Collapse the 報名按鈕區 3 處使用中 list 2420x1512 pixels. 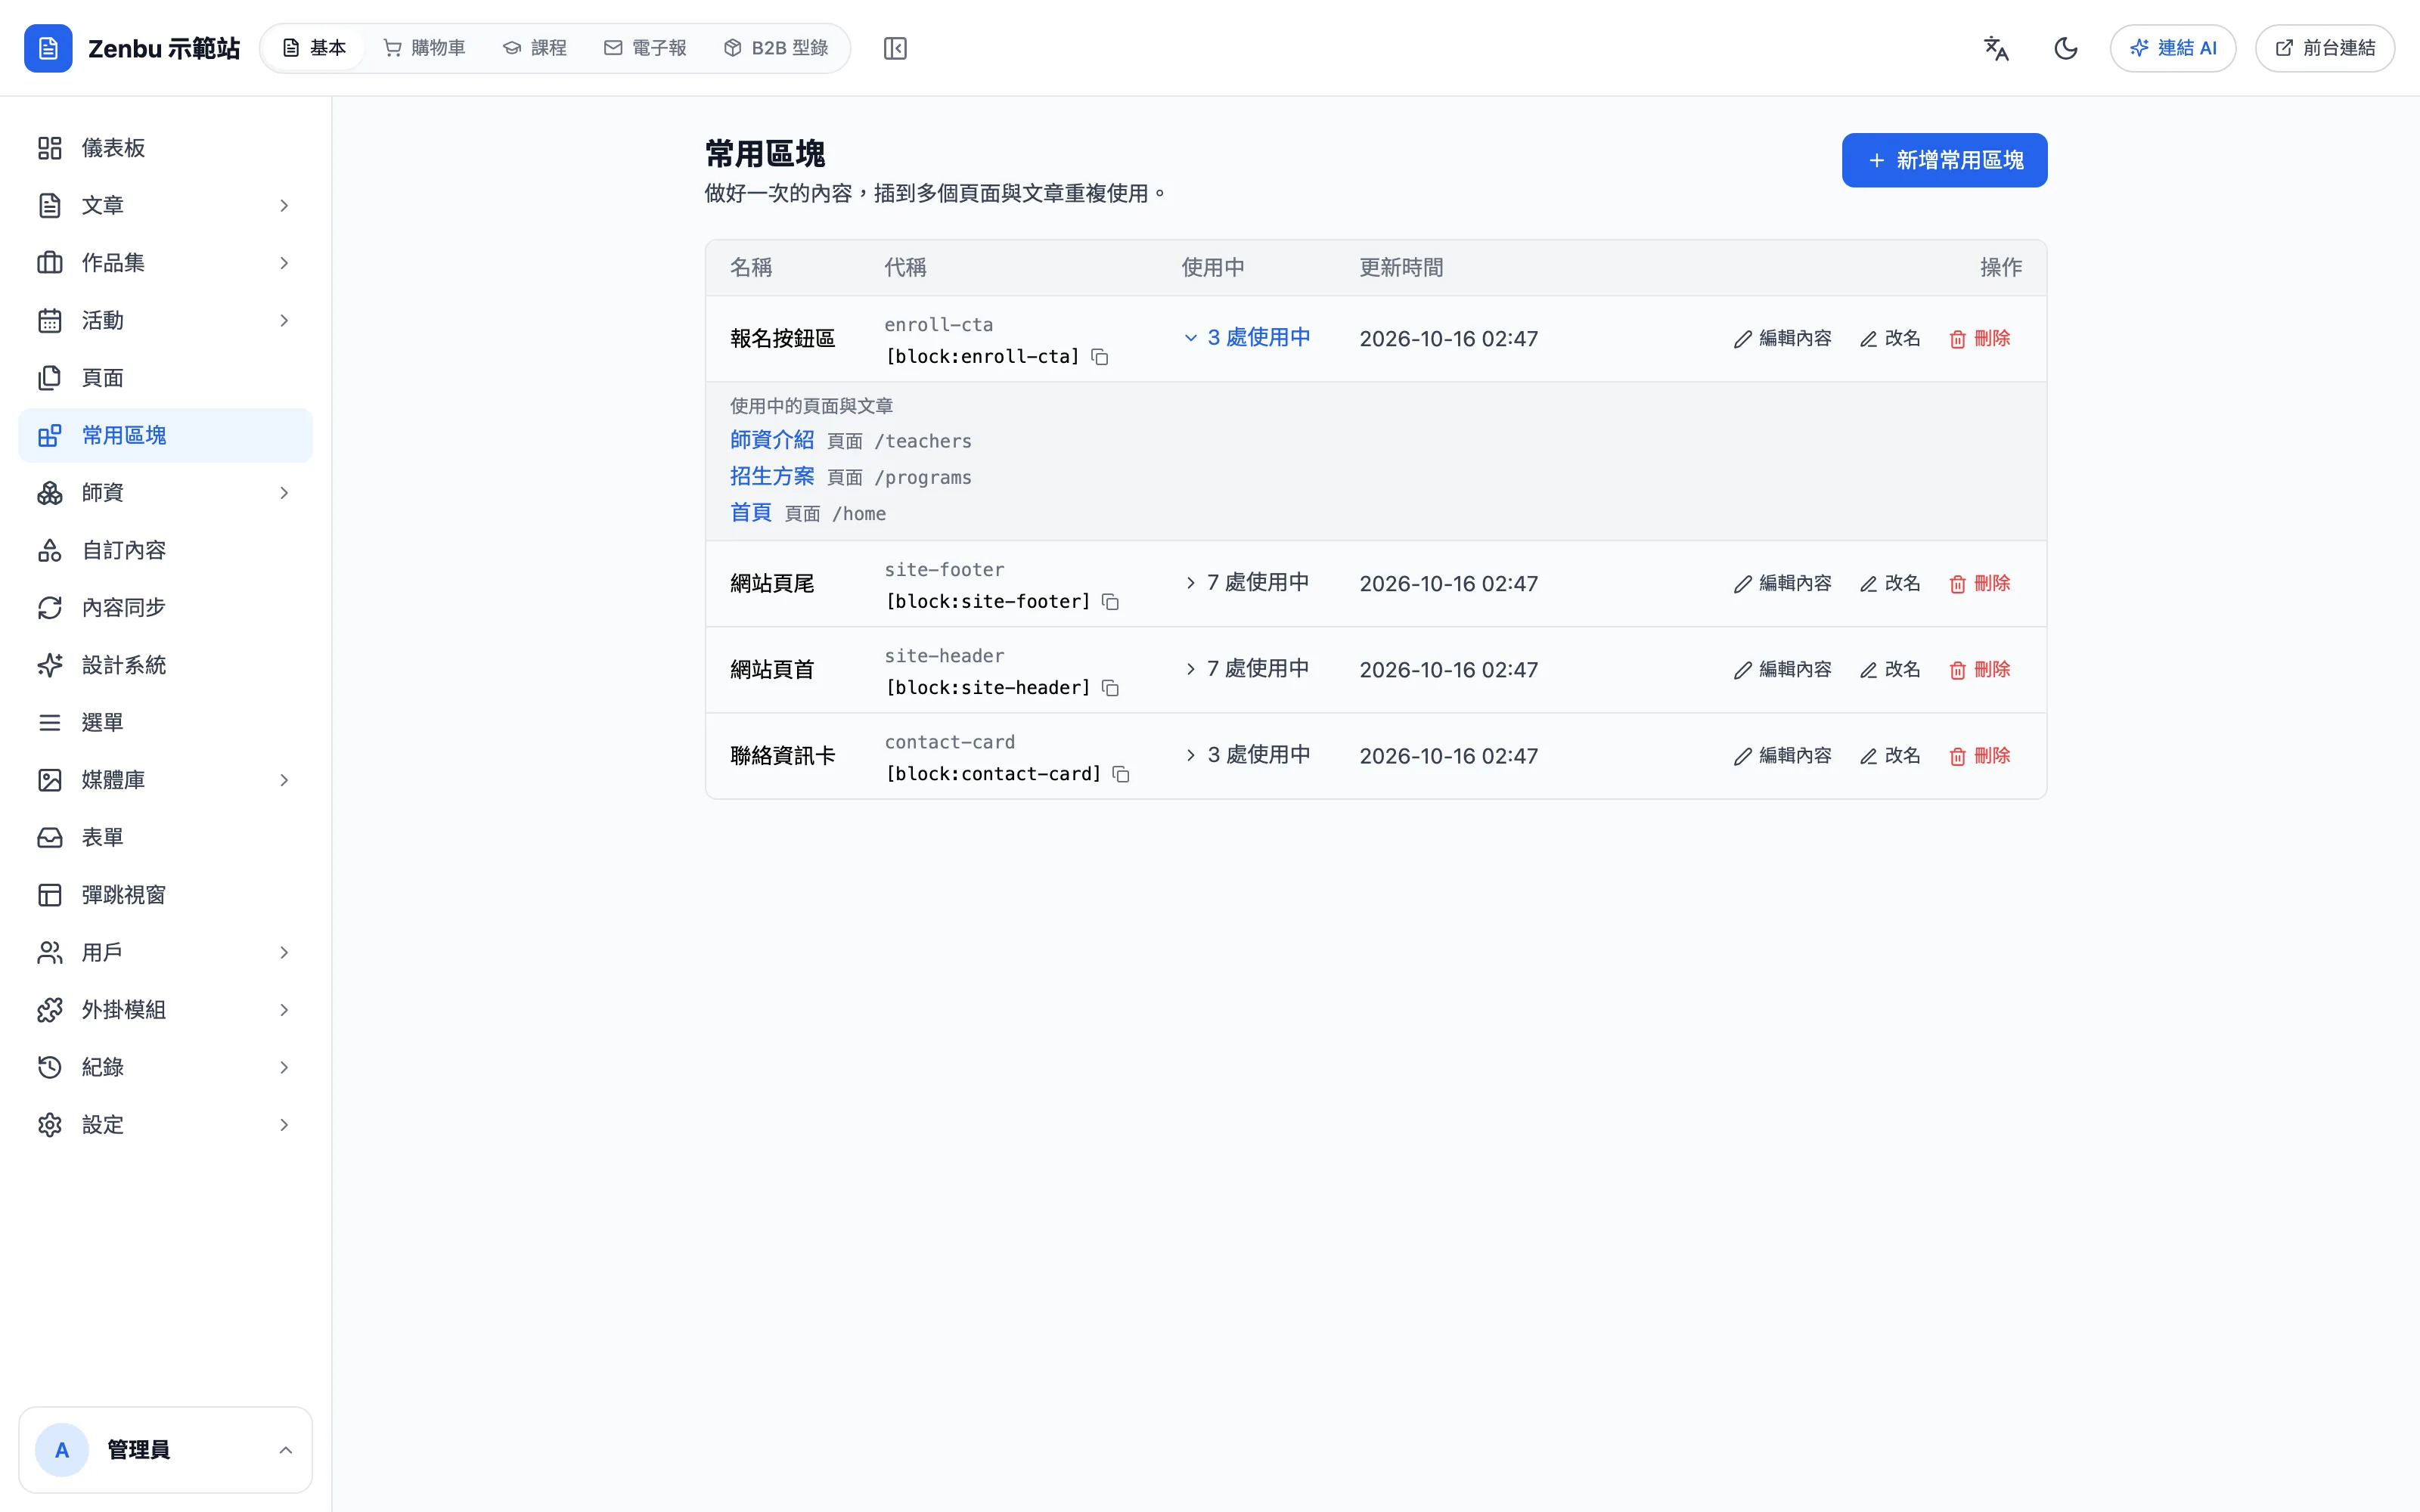(1247, 338)
